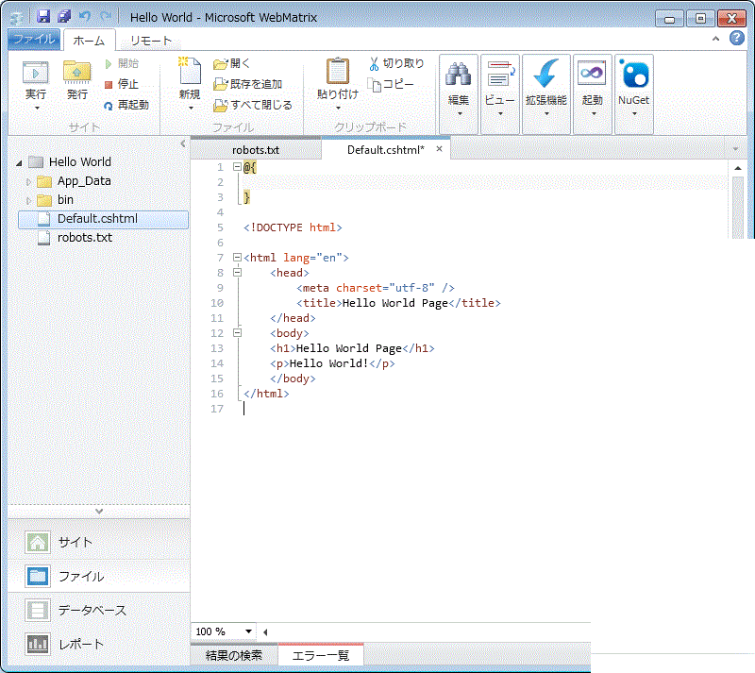Click 開く (Open) file button
Screen dimensions: 755x673
231,63
